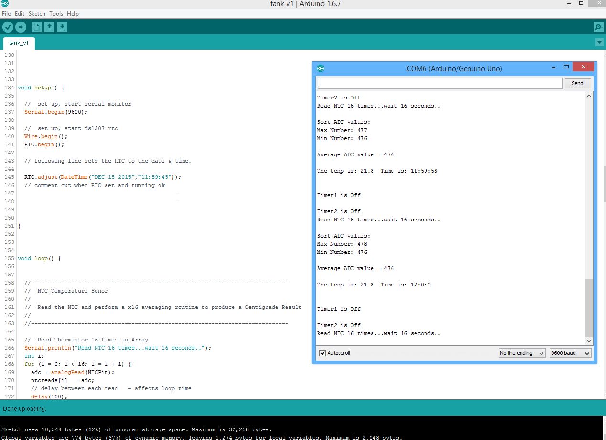606x440 pixels.
Task: Click serial monitor scrollbar up arrow
Action: point(589,96)
